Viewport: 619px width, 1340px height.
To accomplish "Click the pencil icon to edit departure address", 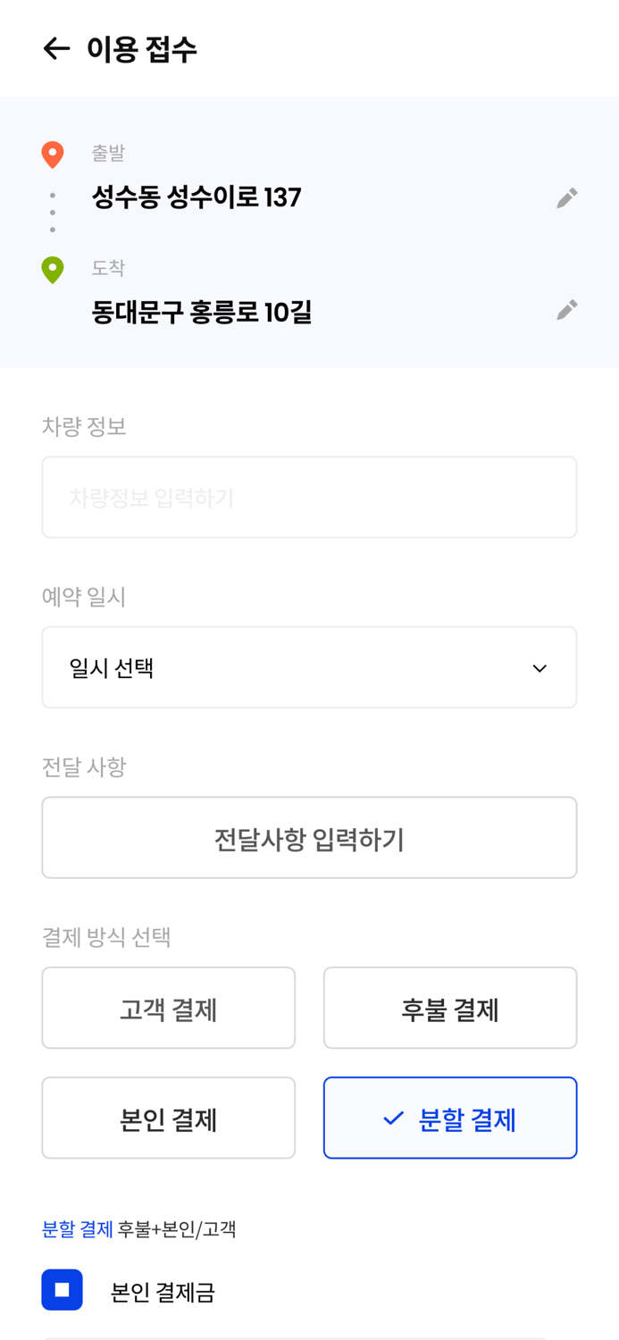I will [x=566, y=197].
